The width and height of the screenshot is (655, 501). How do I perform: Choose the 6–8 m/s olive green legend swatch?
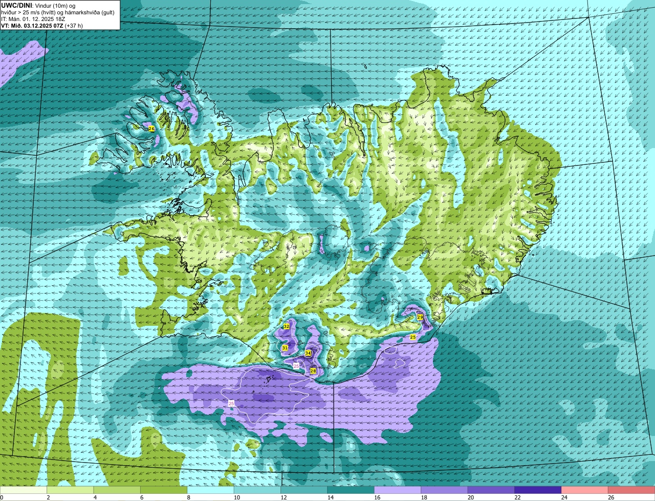click(x=164, y=490)
